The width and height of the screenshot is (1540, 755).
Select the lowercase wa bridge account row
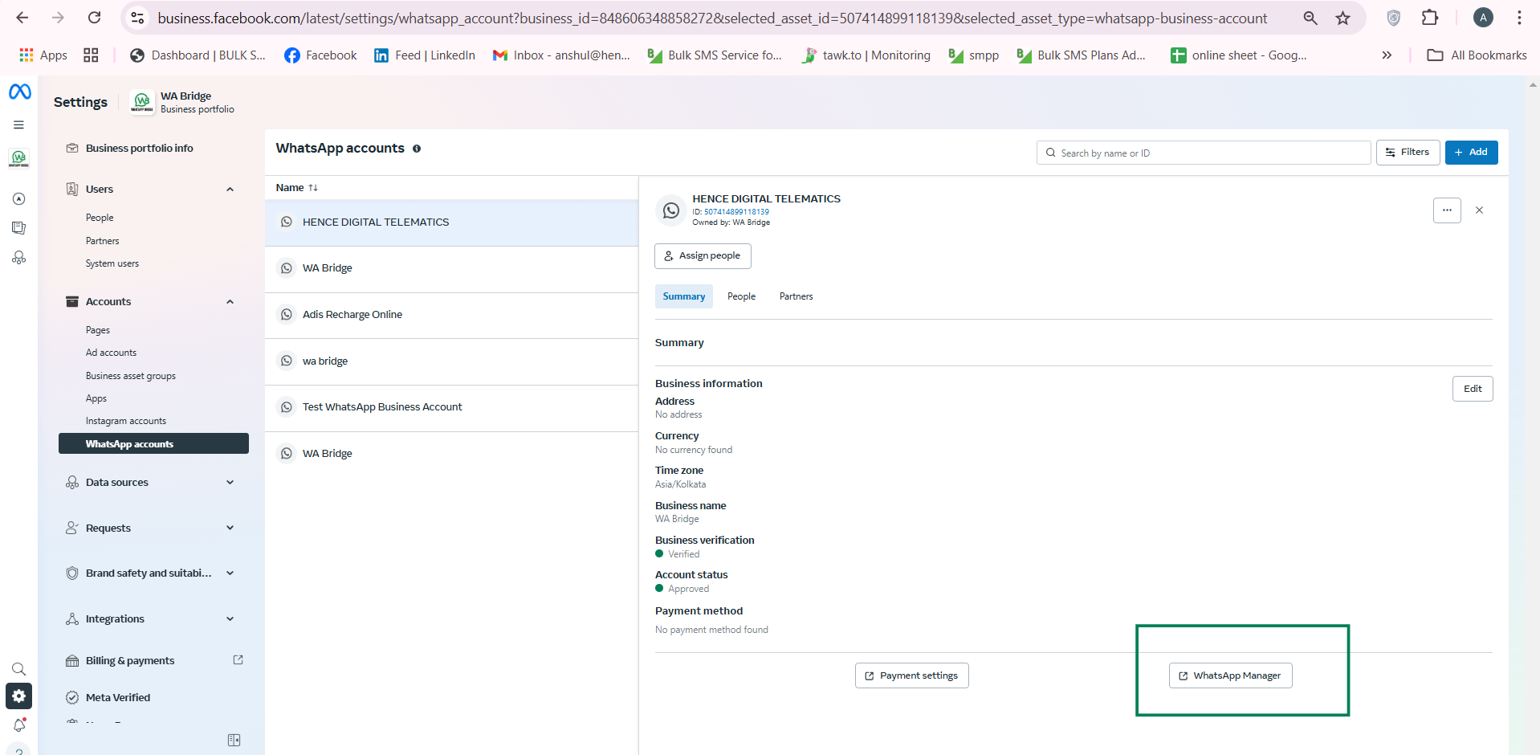coord(451,361)
